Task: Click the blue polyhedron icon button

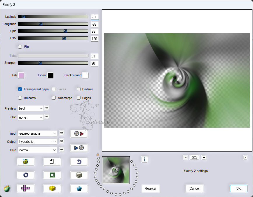Action: pyautogui.click(x=79, y=188)
